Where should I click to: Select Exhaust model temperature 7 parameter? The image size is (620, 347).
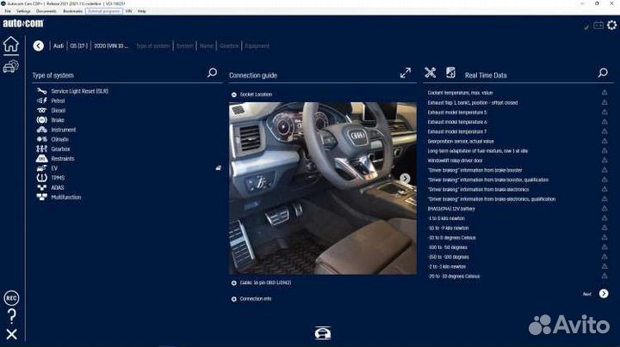pos(457,131)
